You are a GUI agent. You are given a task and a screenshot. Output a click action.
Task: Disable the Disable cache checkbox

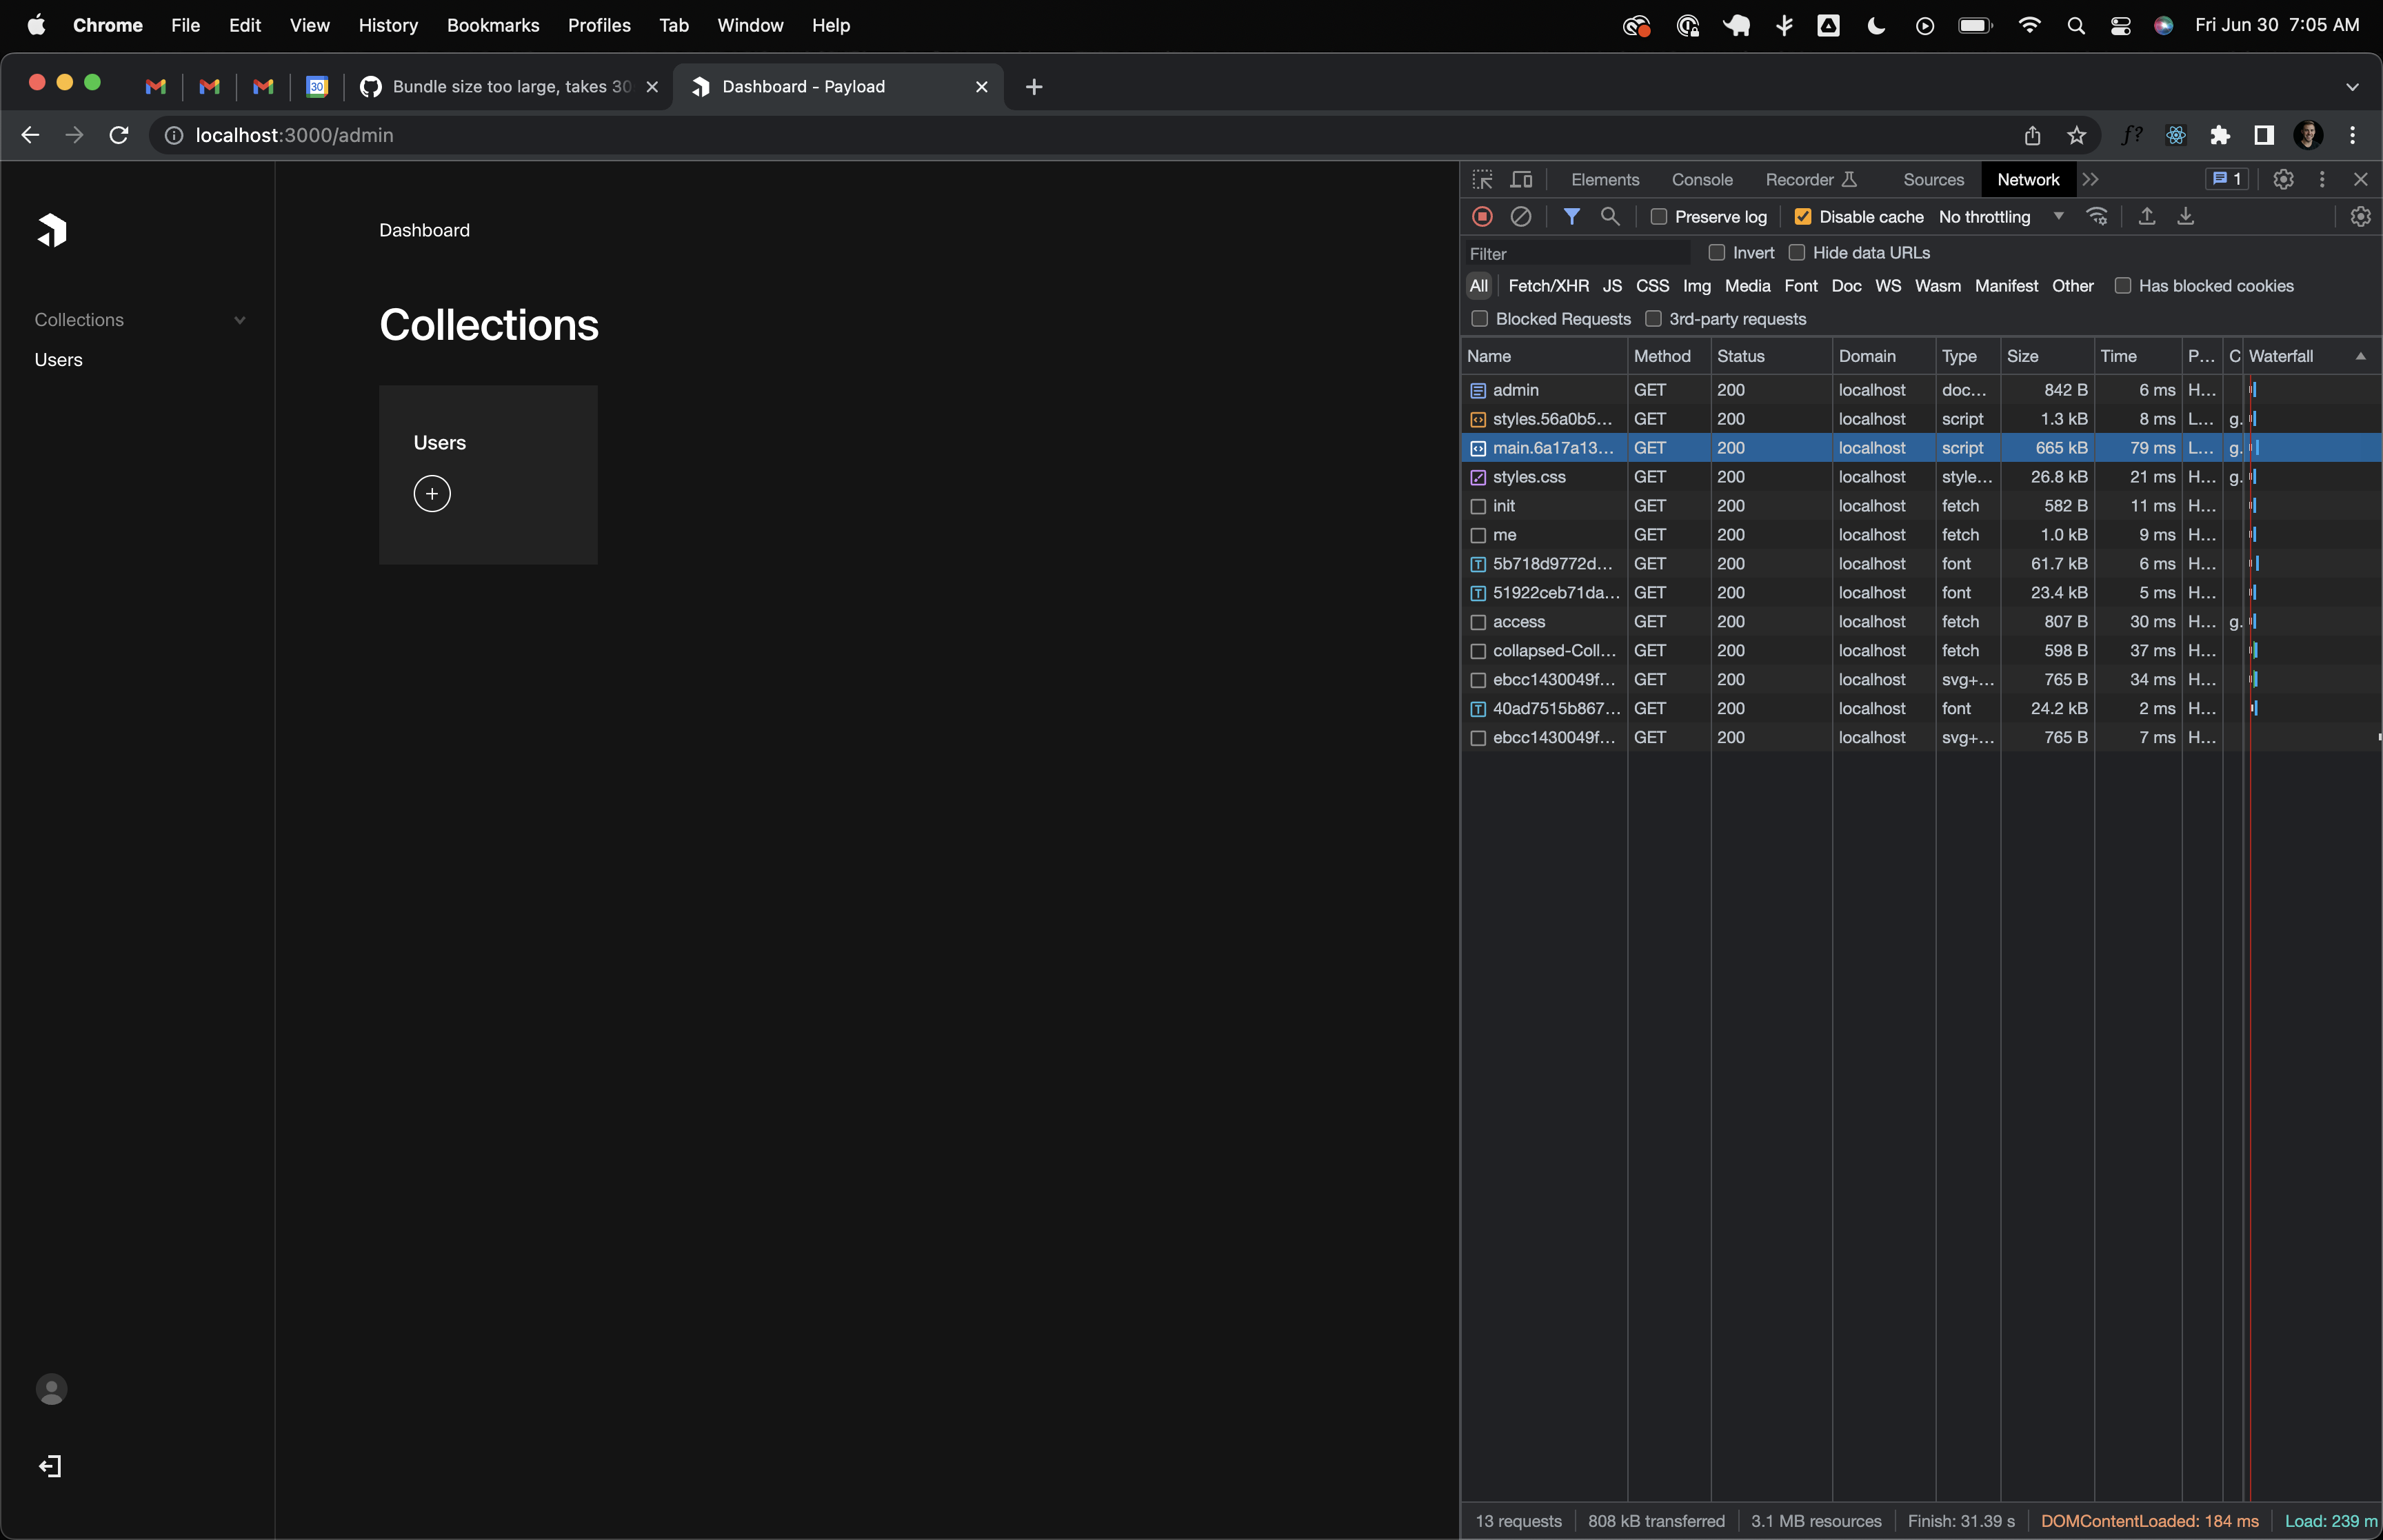tap(1803, 216)
